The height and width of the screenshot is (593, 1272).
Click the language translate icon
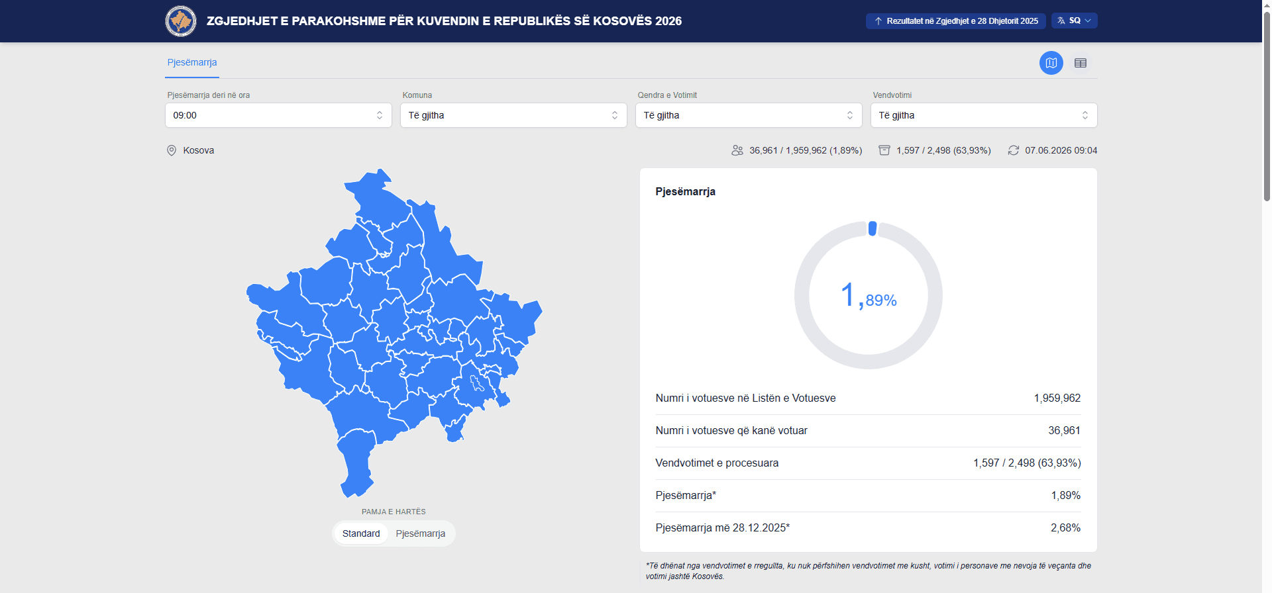pos(1061,21)
